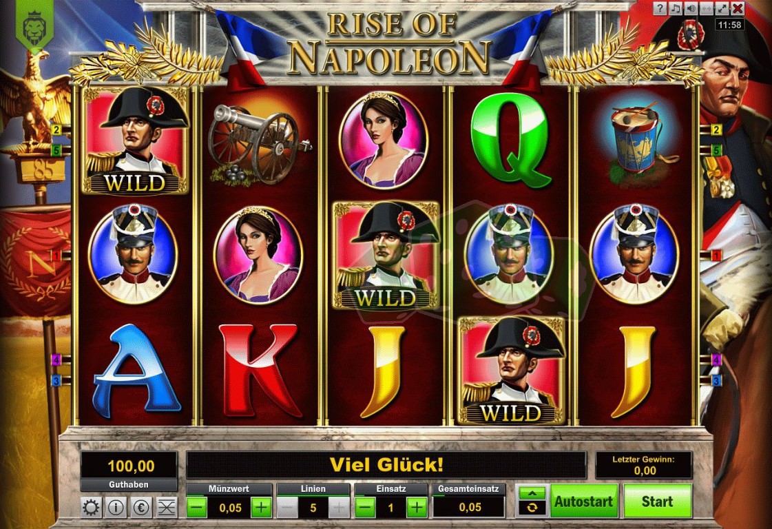Image resolution: width=772 pixels, height=529 pixels.
Task: Click the paylines display icon
Action: click(x=167, y=508)
